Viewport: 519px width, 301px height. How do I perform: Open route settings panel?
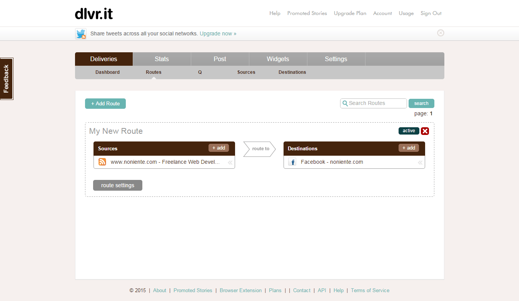pos(118,185)
